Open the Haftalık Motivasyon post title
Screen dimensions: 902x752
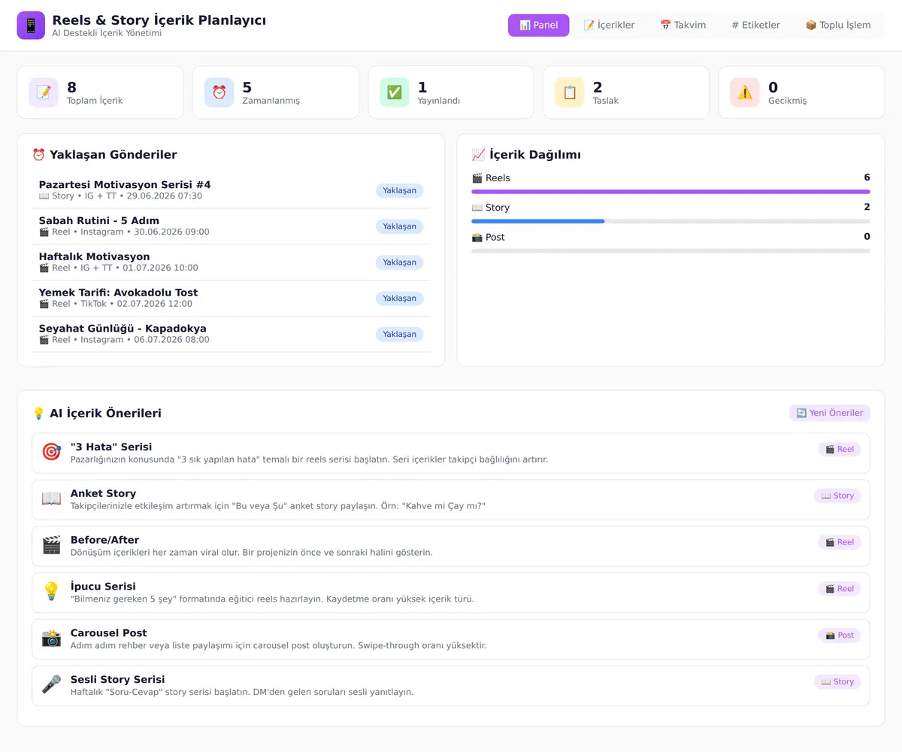(95, 256)
